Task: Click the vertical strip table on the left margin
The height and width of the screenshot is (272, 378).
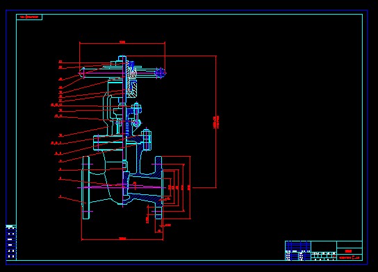Action: pyautogui.click(x=11, y=242)
